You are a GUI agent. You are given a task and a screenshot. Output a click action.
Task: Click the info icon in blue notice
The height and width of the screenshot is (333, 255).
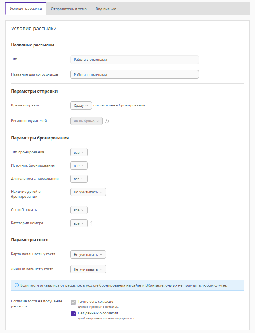pos(17,285)
